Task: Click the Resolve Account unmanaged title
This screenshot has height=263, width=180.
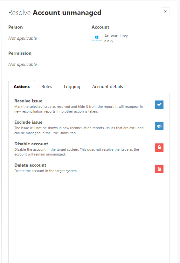Action: (x=55, y=13)
